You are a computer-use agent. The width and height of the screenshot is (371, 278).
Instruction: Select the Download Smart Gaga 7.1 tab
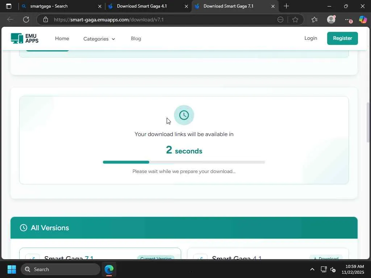pyautogui.click(x=235, y=6)
